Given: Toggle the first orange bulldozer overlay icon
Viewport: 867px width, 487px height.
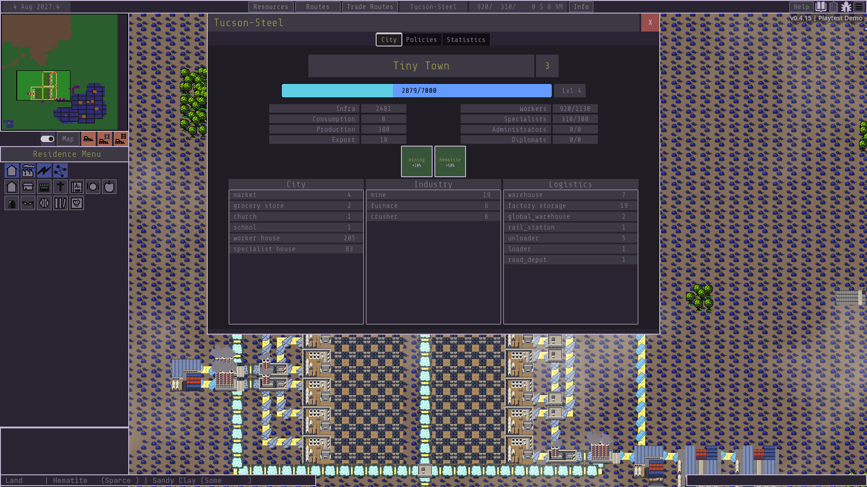Looking at the screenshot, I should click(89, 139).
